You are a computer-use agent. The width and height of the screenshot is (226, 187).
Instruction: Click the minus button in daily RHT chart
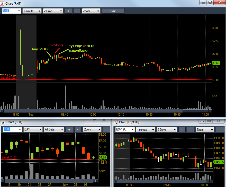(x=78, y=129)
